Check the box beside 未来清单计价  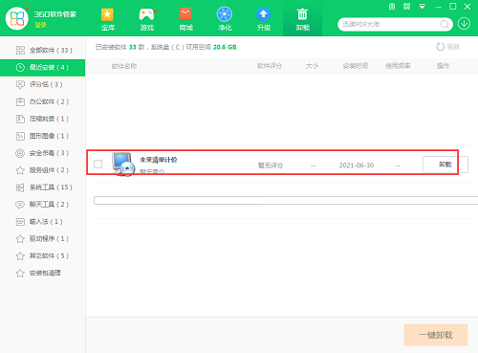click(x=98, y=165)
